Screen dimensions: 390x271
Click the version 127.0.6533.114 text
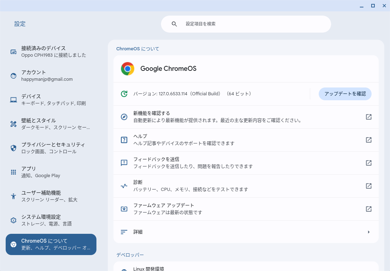pos(192,94)
